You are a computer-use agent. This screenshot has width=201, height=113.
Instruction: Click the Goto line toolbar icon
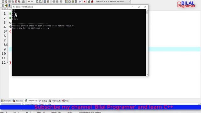[48, 2]
